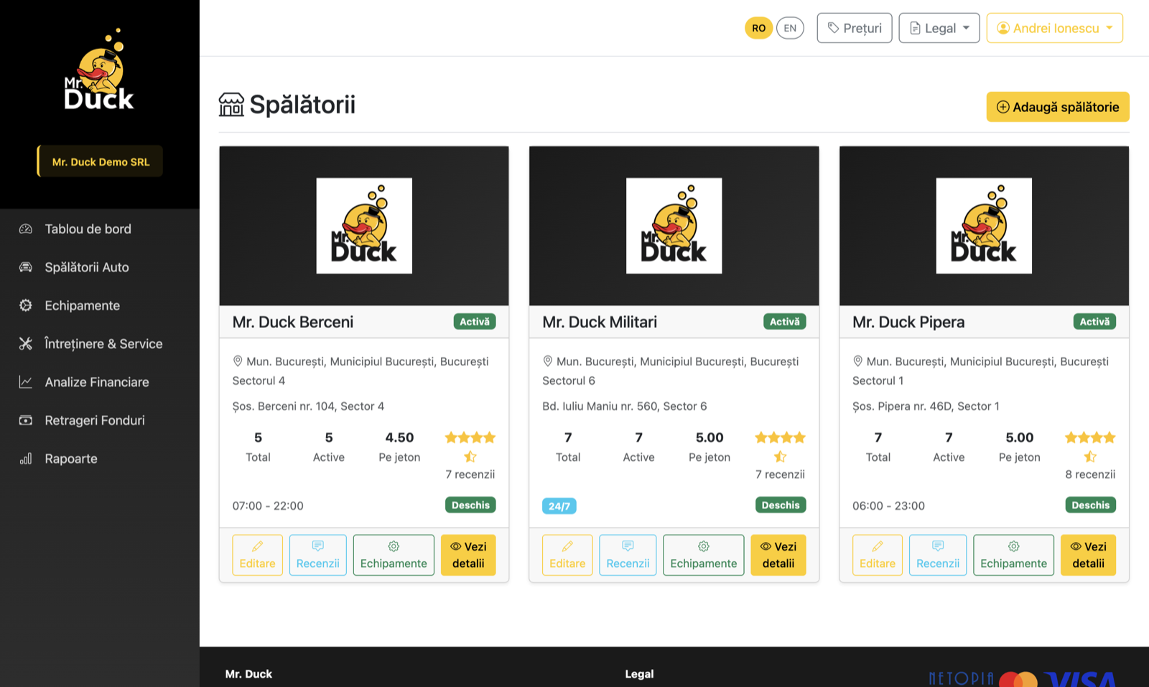Open Andrei Ionescu user dropdown
The image size is (1149, 687).
[1054, 28]
